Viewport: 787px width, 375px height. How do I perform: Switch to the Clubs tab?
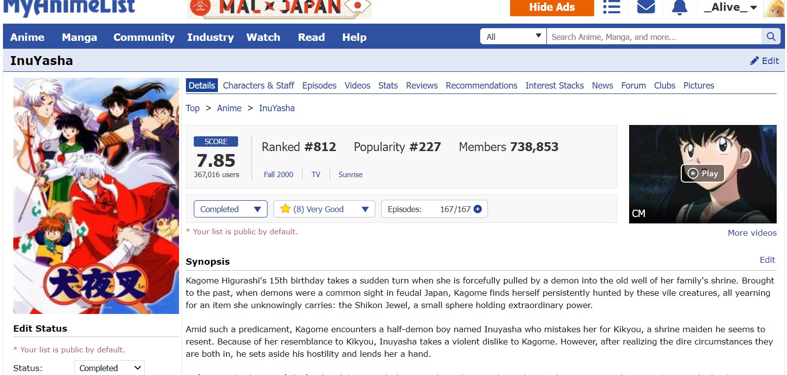(x=665, y=85)
